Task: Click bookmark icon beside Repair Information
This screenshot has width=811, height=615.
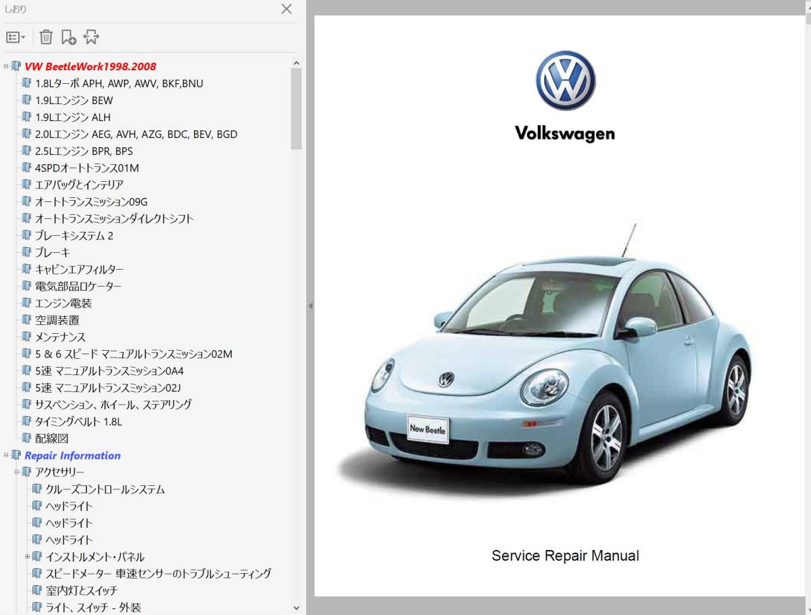Action: click(16, 456)
